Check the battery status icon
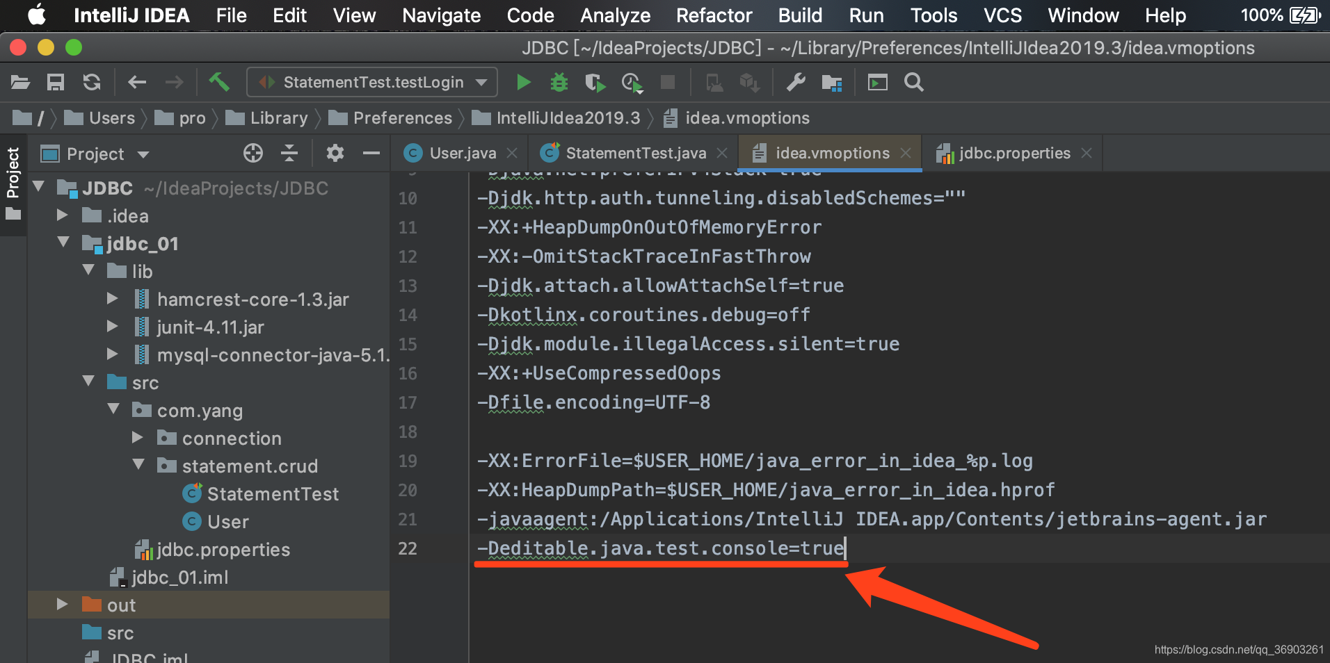This screenshot has height=663, width=1330. 1304,15
